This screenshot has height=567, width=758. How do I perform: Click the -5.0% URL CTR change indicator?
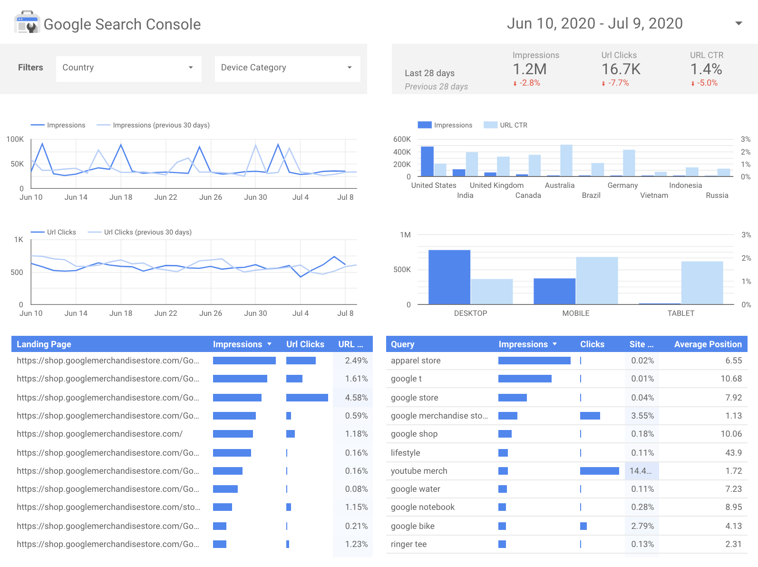point(704,83)
